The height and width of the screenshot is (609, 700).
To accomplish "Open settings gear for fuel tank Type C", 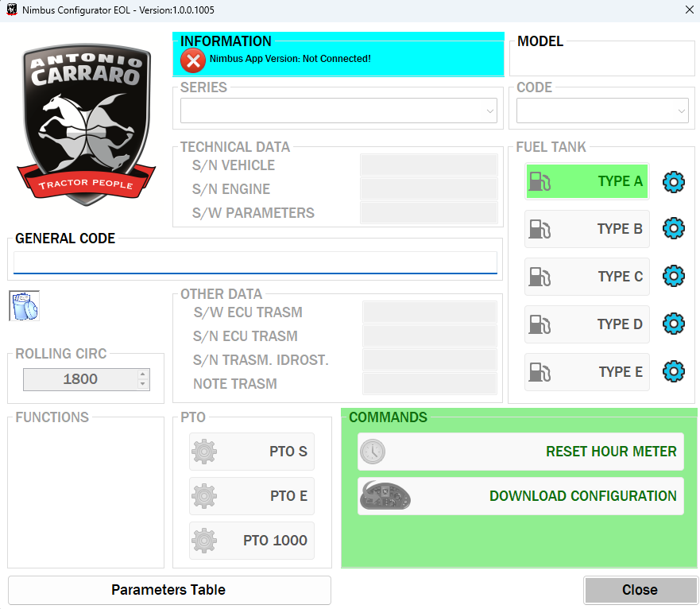I will pos(673,276).
